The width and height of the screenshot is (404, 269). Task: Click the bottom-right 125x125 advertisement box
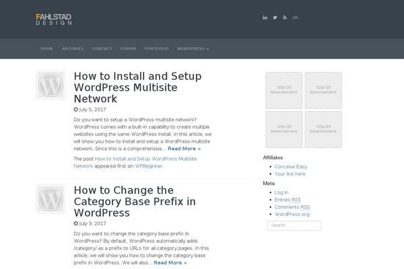323,130
